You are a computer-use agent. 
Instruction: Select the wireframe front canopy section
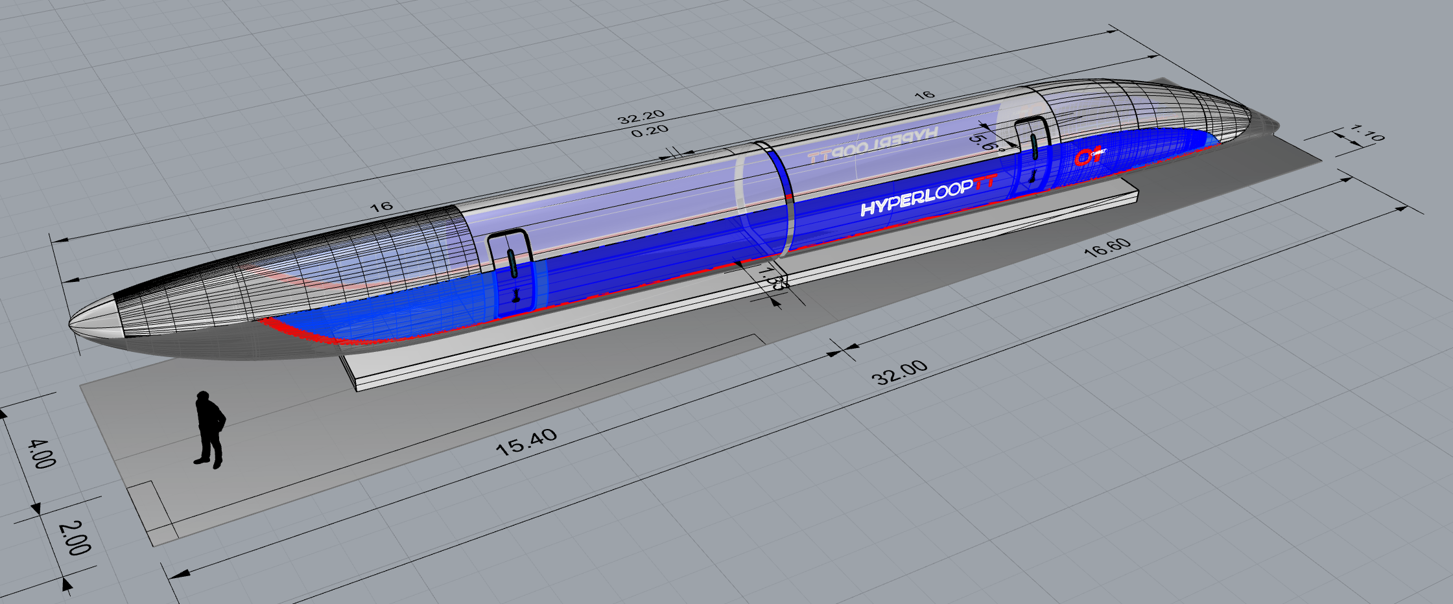pyautogui.click(x=298, y=272)
